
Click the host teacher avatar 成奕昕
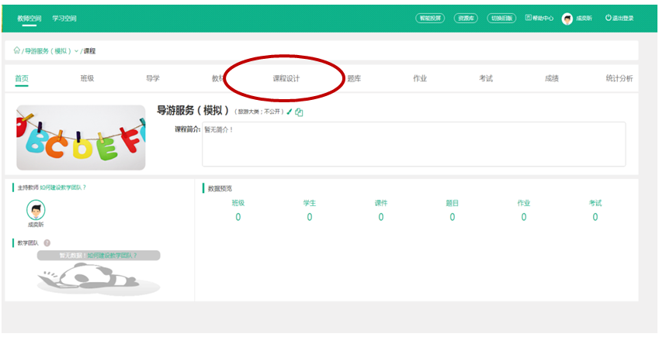(36, 209)
